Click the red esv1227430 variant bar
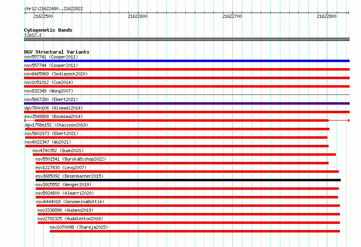This screenshot has width=361, height=247. 187,172
